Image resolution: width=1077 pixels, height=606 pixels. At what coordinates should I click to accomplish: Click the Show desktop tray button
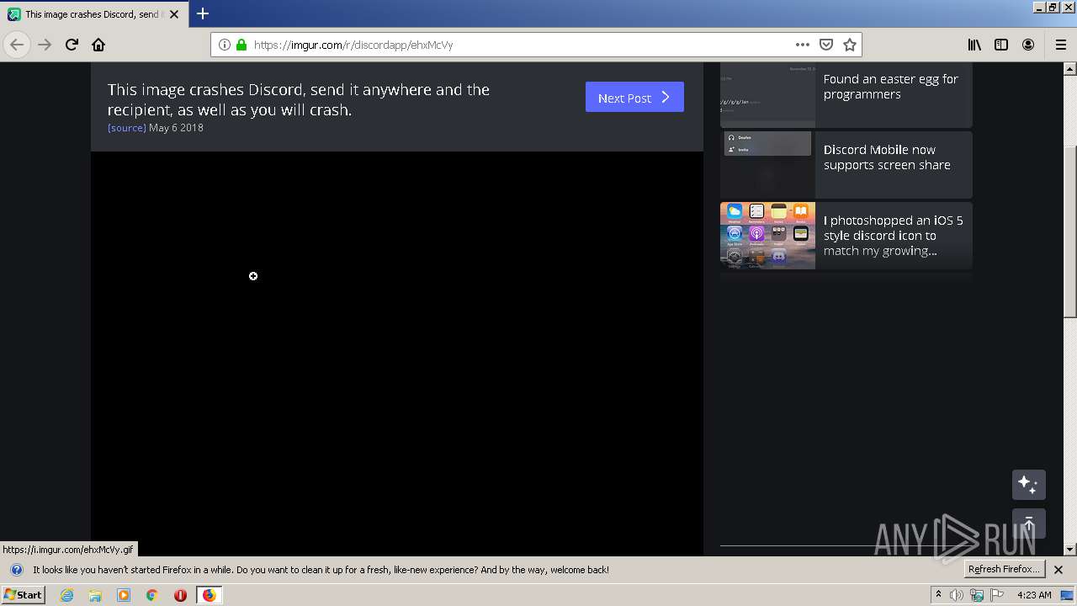coord(1068,595)
